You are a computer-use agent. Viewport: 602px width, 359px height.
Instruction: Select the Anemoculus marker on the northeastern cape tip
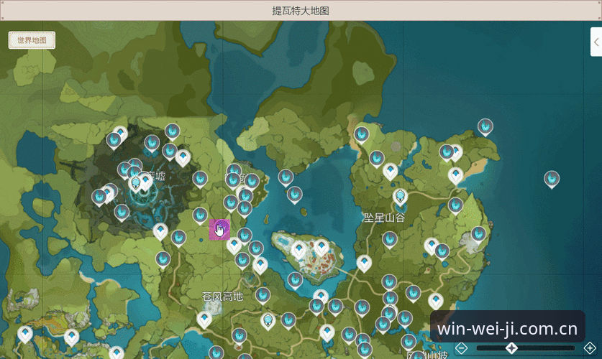tap(485, 127)
